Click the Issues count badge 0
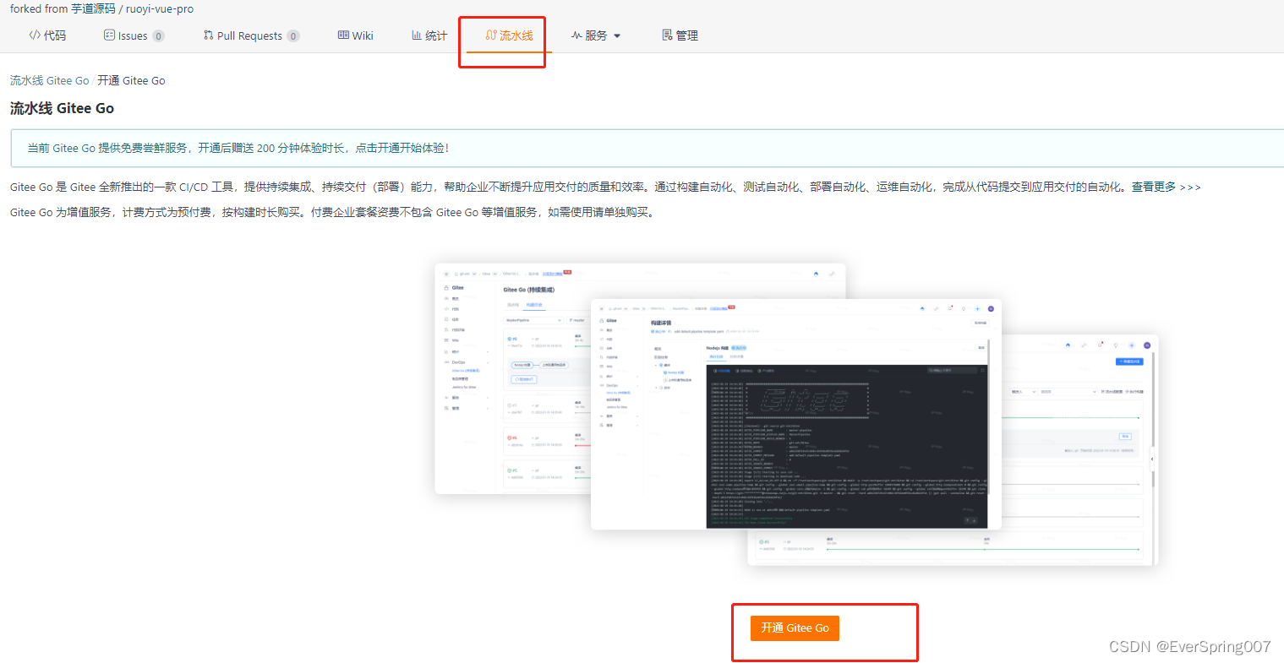 [x=158, y=35]
